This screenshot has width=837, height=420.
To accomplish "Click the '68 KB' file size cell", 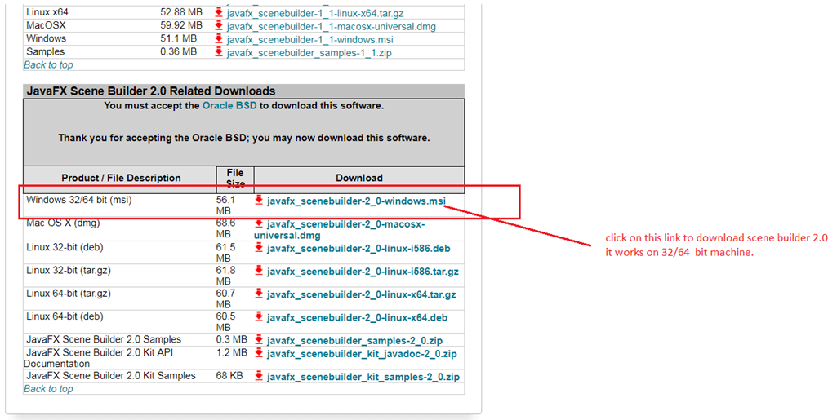I will pyautogui.click(x=229, y=376).
